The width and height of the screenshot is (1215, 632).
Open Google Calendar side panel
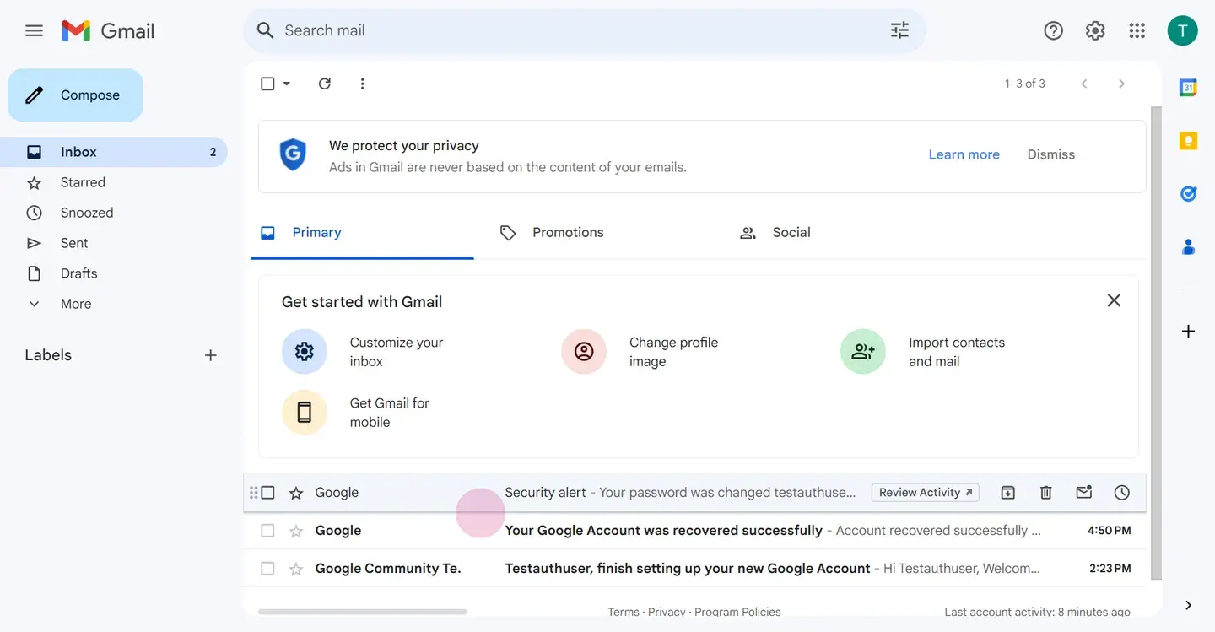coord(1188,88)
